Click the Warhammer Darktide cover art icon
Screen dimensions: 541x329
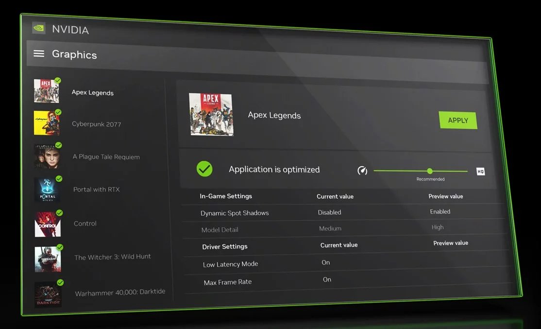pos(47,294)
